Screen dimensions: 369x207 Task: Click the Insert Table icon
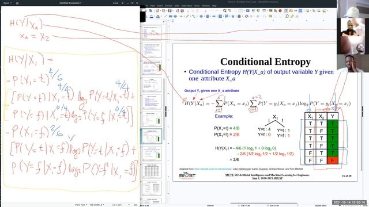264,10
